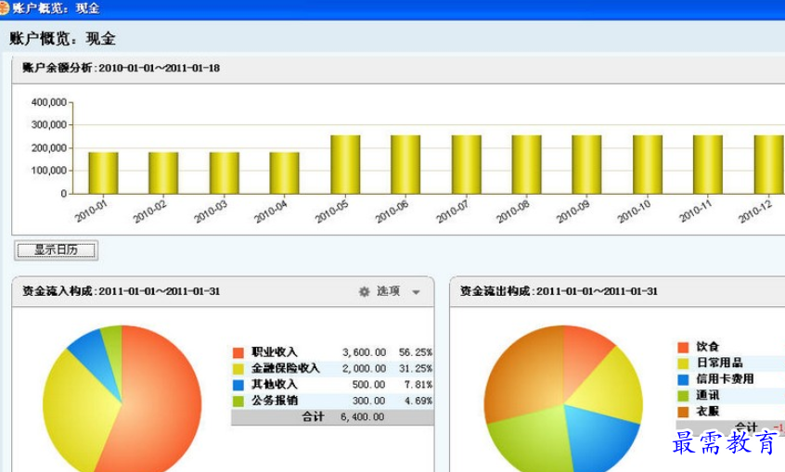Click the gear icon beside 选项
The image size is (785, 472).
point(365,291)
